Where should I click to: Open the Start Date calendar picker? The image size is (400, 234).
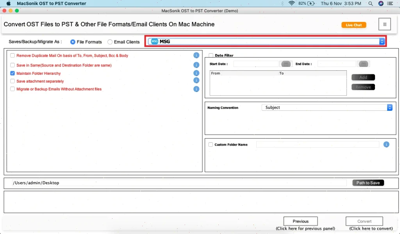click(x=286, y=64)
